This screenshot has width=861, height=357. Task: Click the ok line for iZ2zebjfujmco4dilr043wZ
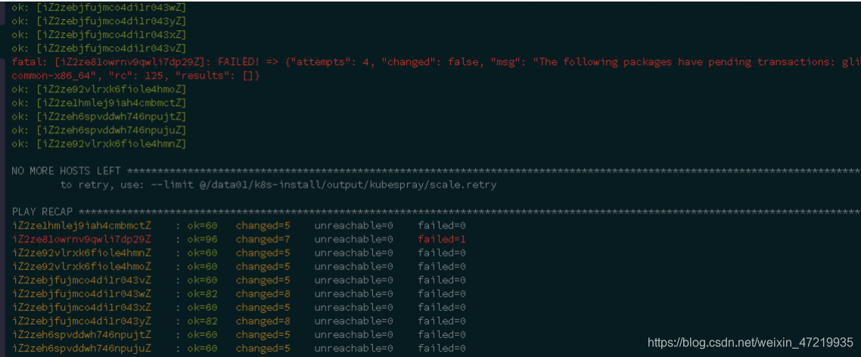(99, 7)
